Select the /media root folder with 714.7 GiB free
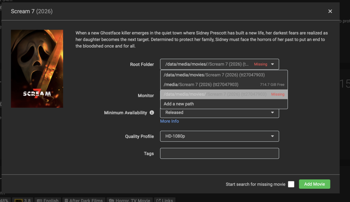 [224, 84]
